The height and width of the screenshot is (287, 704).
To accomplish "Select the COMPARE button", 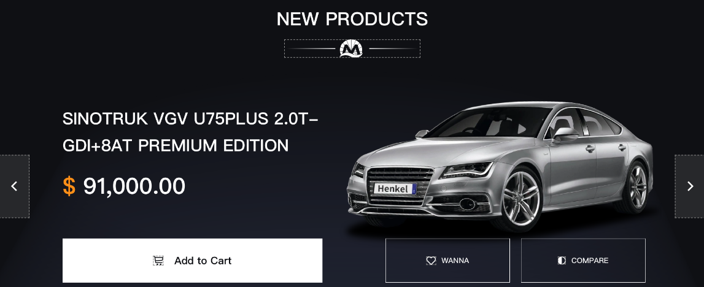I will point(583,261).
